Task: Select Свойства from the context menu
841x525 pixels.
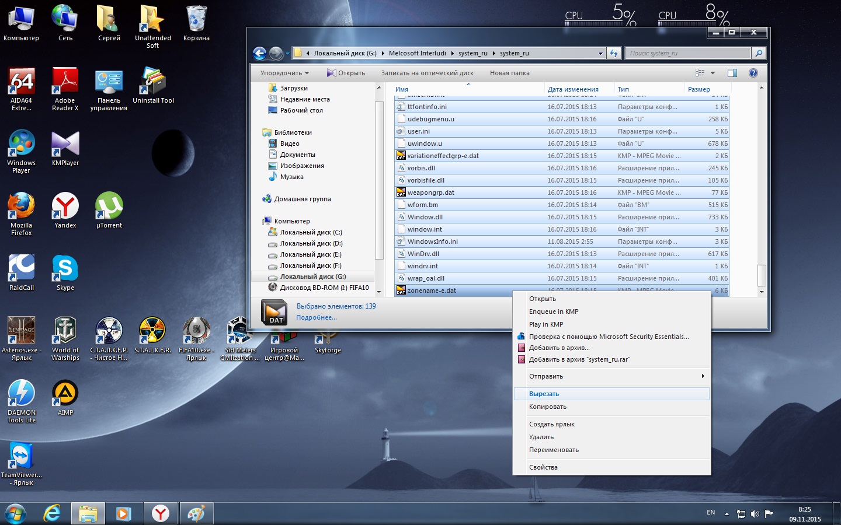Action: pos(543,467)
